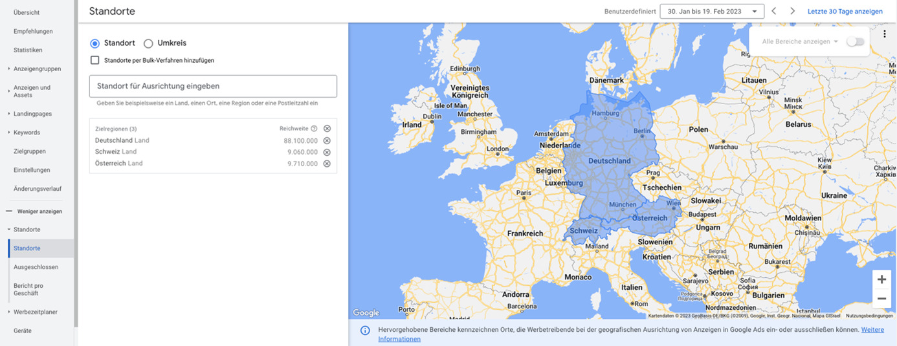Click the Österreich label on the map

click(x=650, y=218)
